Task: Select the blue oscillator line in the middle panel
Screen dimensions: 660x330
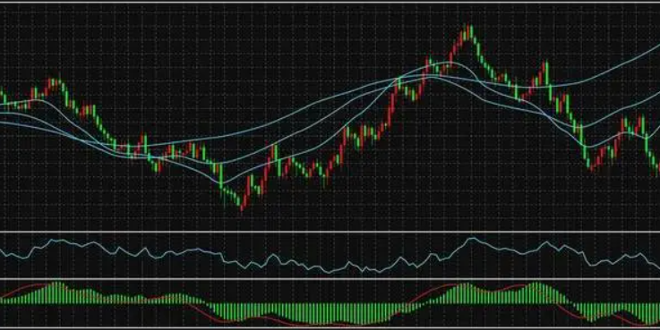Action: pyautogui.click(x=330, y=255)
